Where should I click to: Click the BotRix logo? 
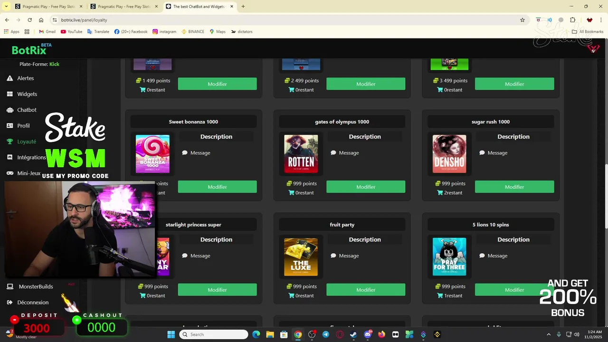[29, 50]
